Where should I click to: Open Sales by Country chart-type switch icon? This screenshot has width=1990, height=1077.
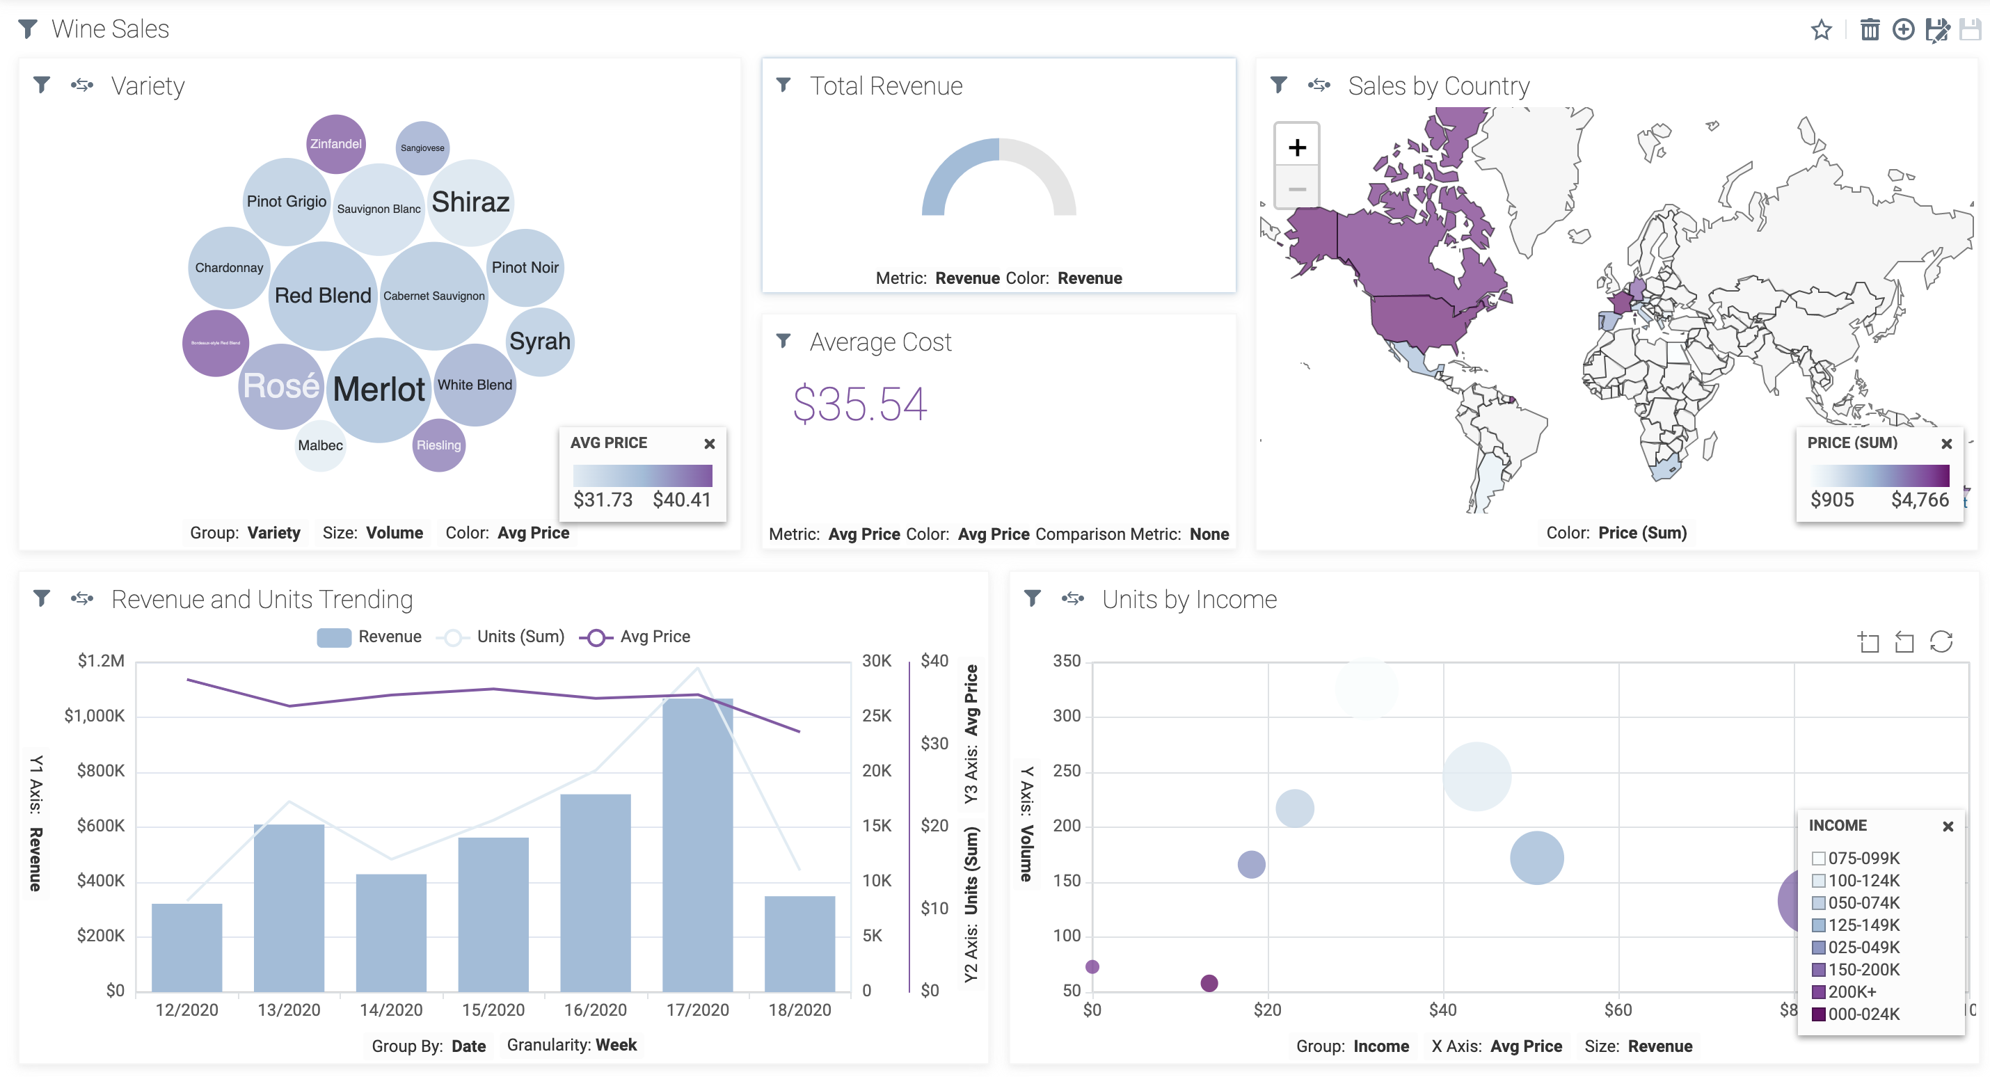click(x=1319, y=85)
